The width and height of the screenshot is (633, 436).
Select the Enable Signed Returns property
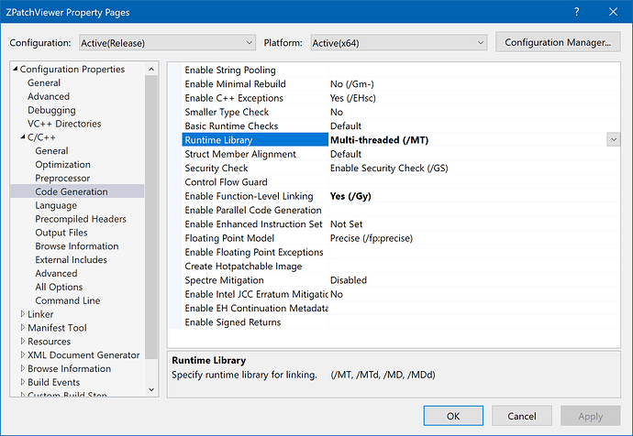click(x=233, y=322)
